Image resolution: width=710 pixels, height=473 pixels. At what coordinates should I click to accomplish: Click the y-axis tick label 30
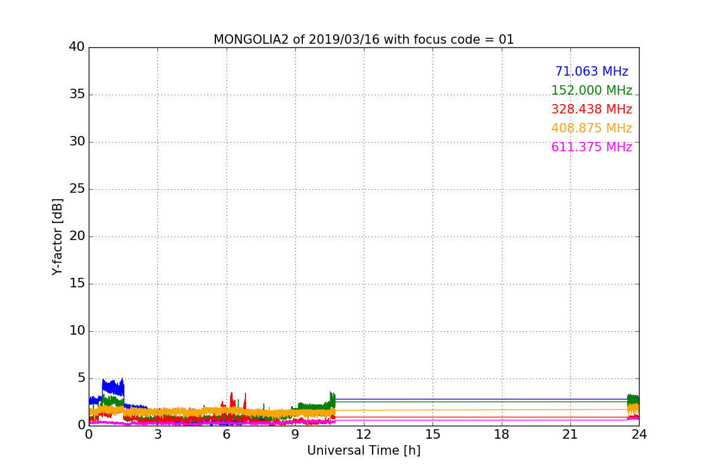click(77, 142)
